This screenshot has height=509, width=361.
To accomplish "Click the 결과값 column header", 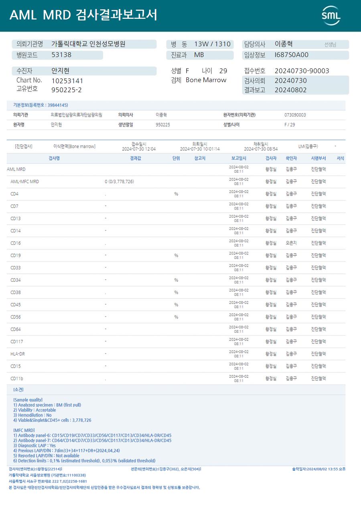I will tap(136, 159).
